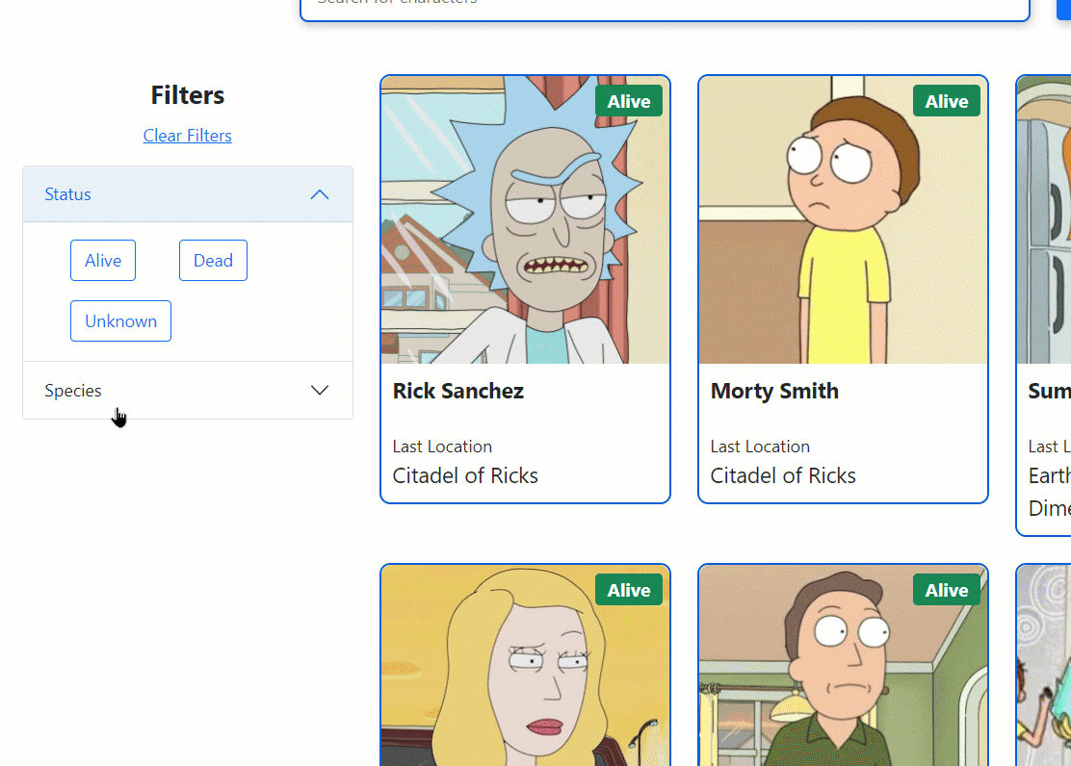The width and height of the screenshot is (1071, 766).
Task: Focus the character search input field
Action: (665, 7)
